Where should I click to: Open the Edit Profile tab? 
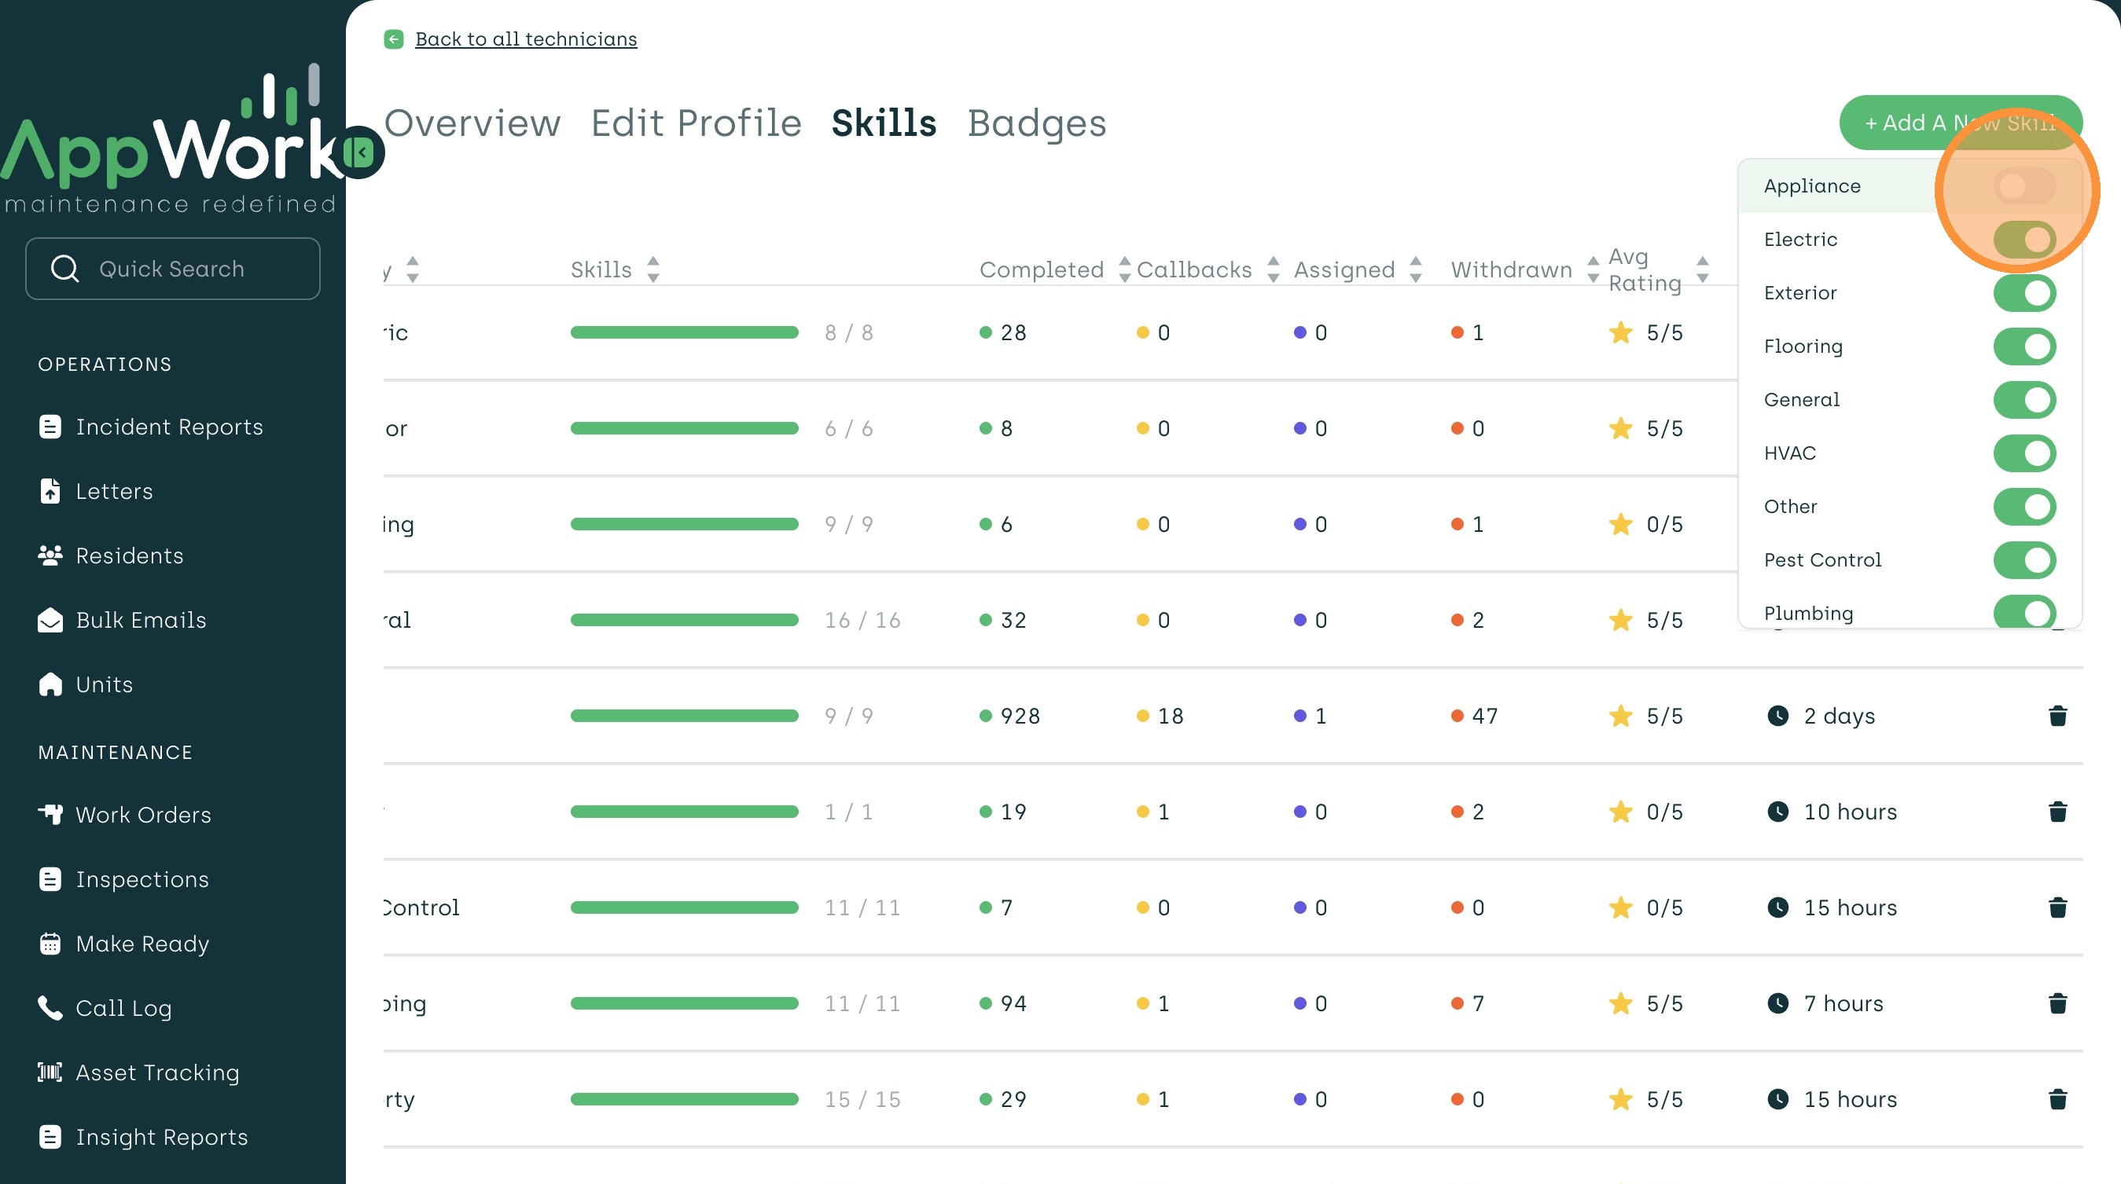pyautogui.click(x=696, y=123)
